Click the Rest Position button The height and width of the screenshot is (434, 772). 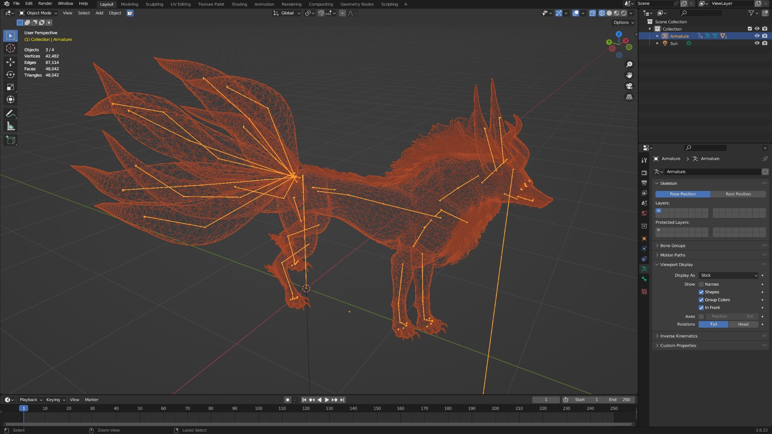click(738, 194)
